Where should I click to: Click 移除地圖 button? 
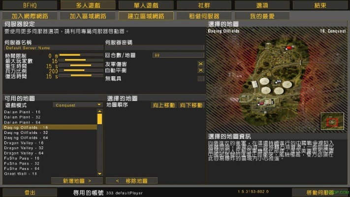pos(131,181)
